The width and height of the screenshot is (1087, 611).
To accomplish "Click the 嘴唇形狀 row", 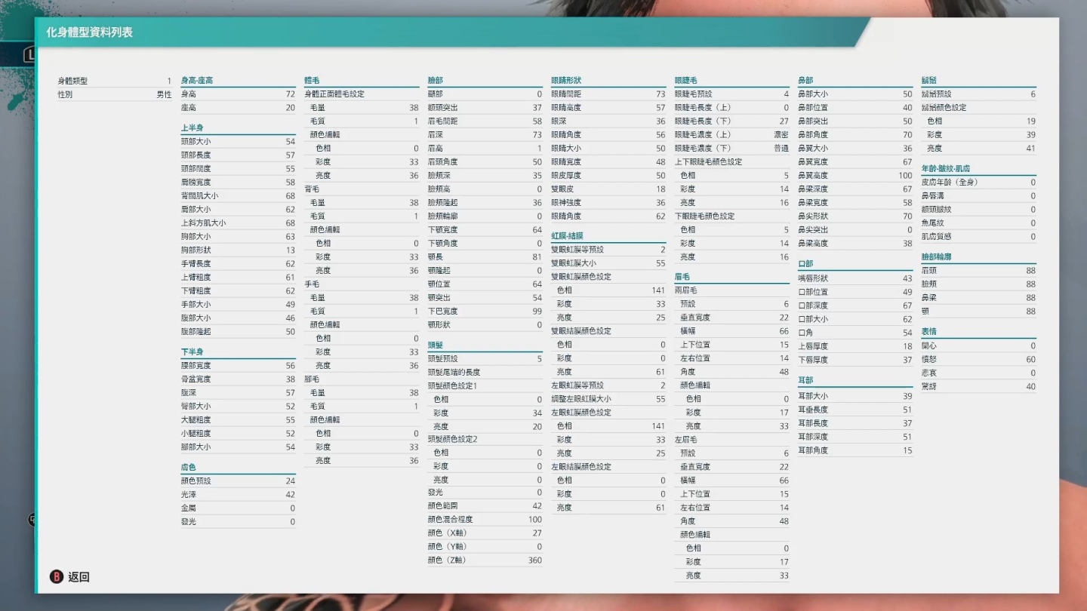I will point(855,278).
